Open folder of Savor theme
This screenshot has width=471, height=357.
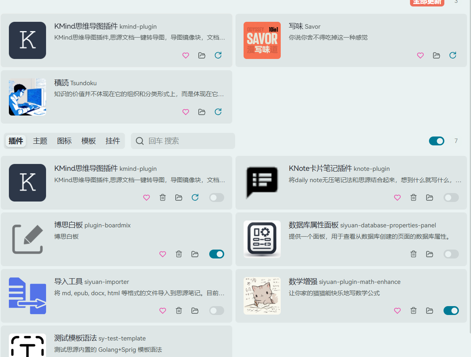click(x=436, y=55)
